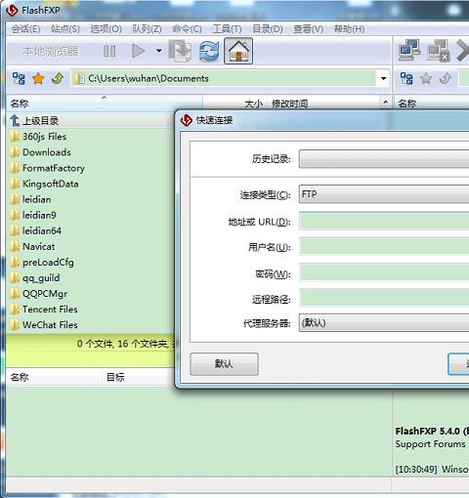Screen dimensions: 469x498
Task: Click the green history arrow in local pane
Action: pyautogui.click(x=58, y=78)
